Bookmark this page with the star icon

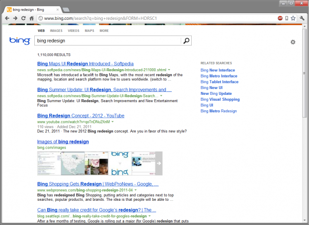click(293, 18)
